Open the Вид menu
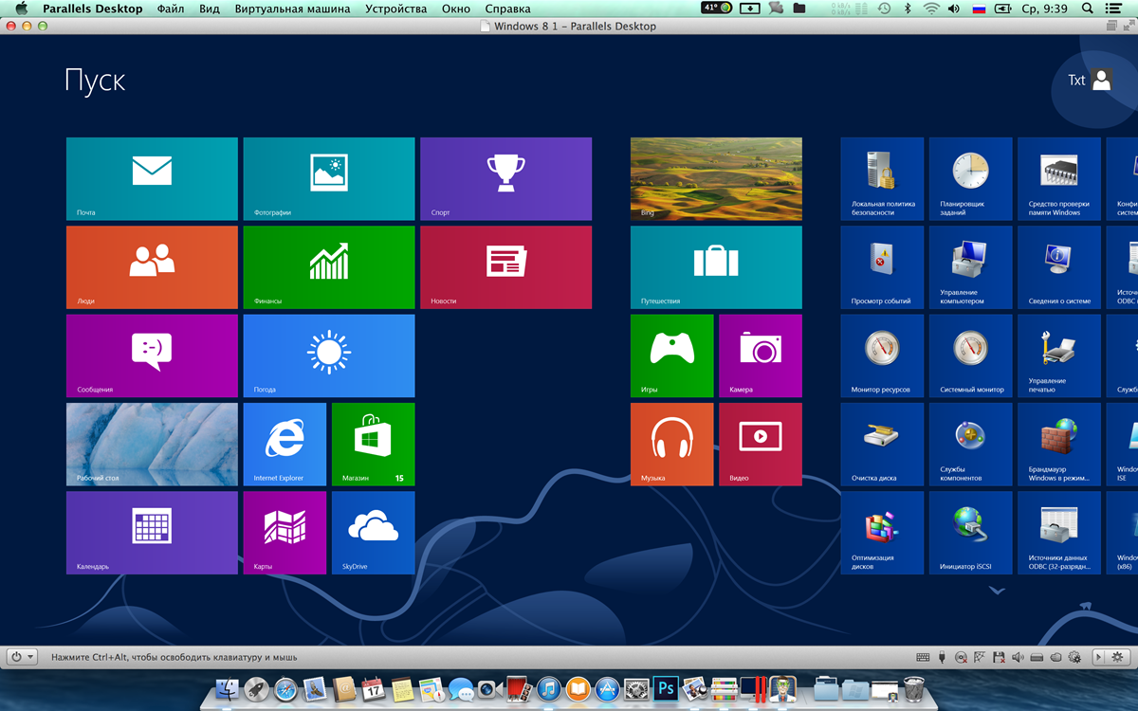 (x=210, y=9)
